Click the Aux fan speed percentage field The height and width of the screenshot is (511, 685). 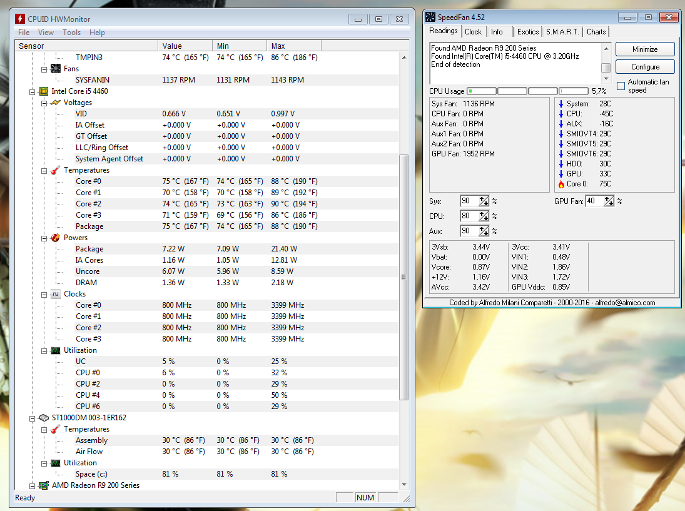[470, 231]
